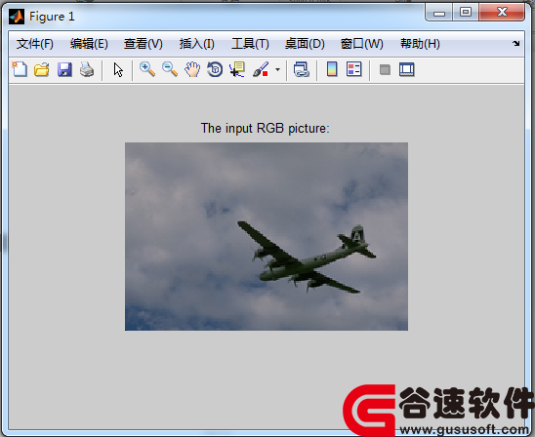
Task: Insert a legend using the toolbar icon
Action: [x=353, y=69]
